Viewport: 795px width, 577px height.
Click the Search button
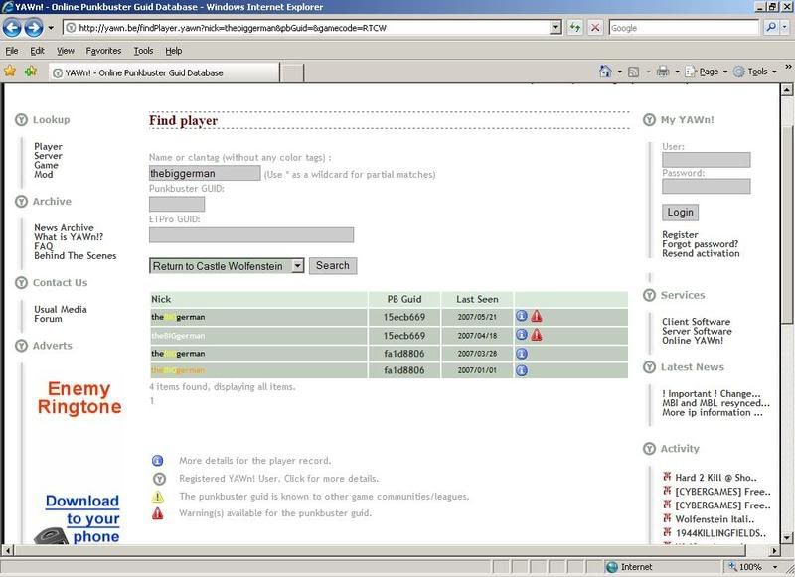[333, 265]
